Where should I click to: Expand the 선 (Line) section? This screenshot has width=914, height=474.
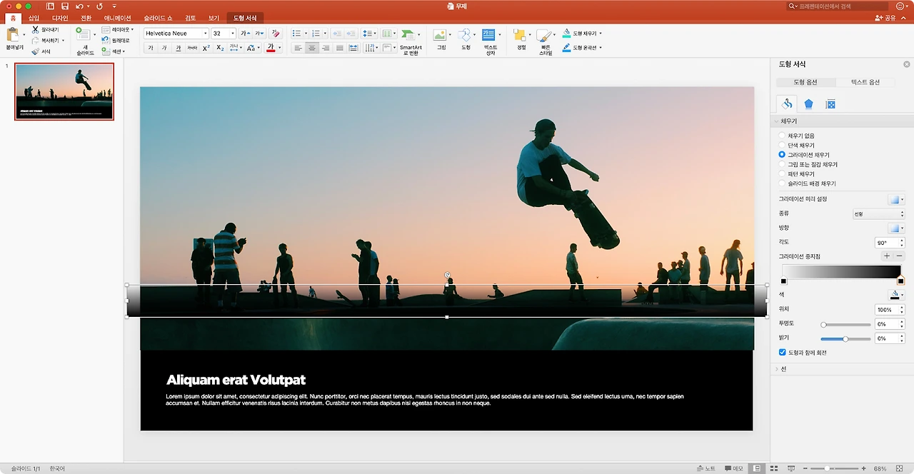(x=783, y=369)
